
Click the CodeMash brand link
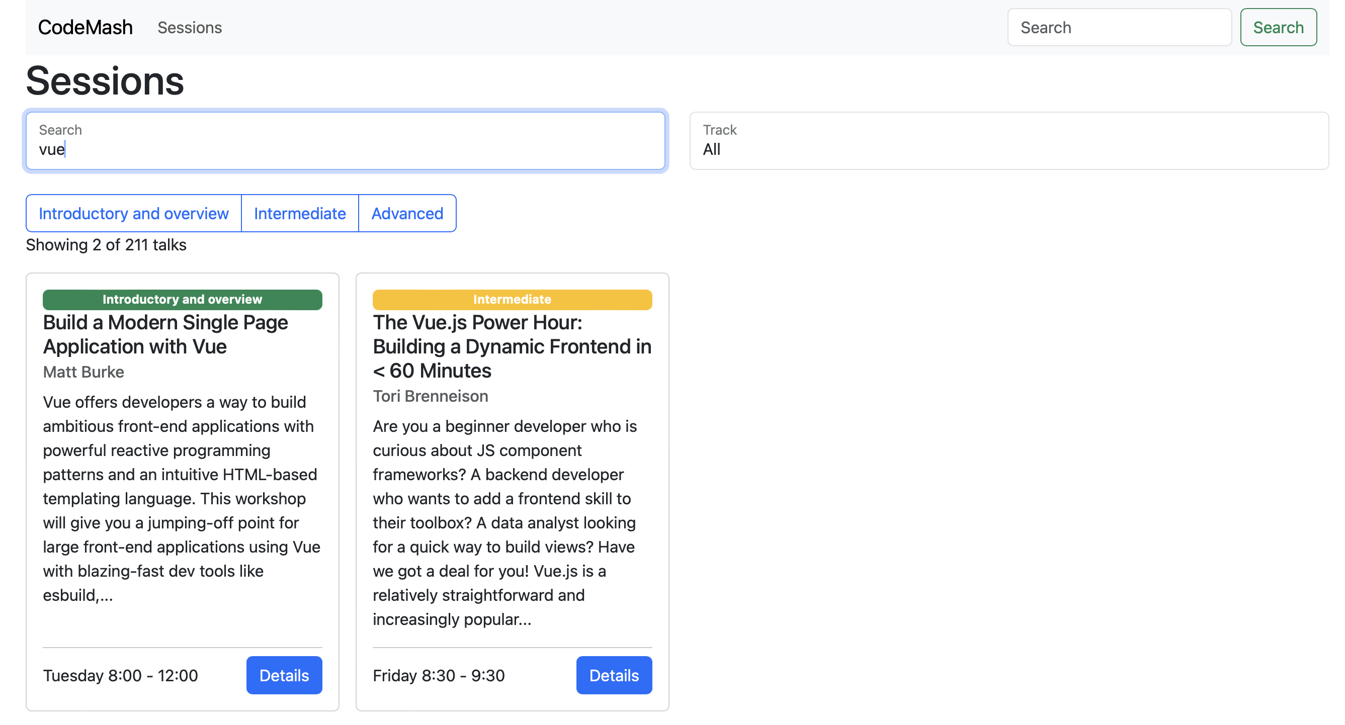click(x=85, y=27)
